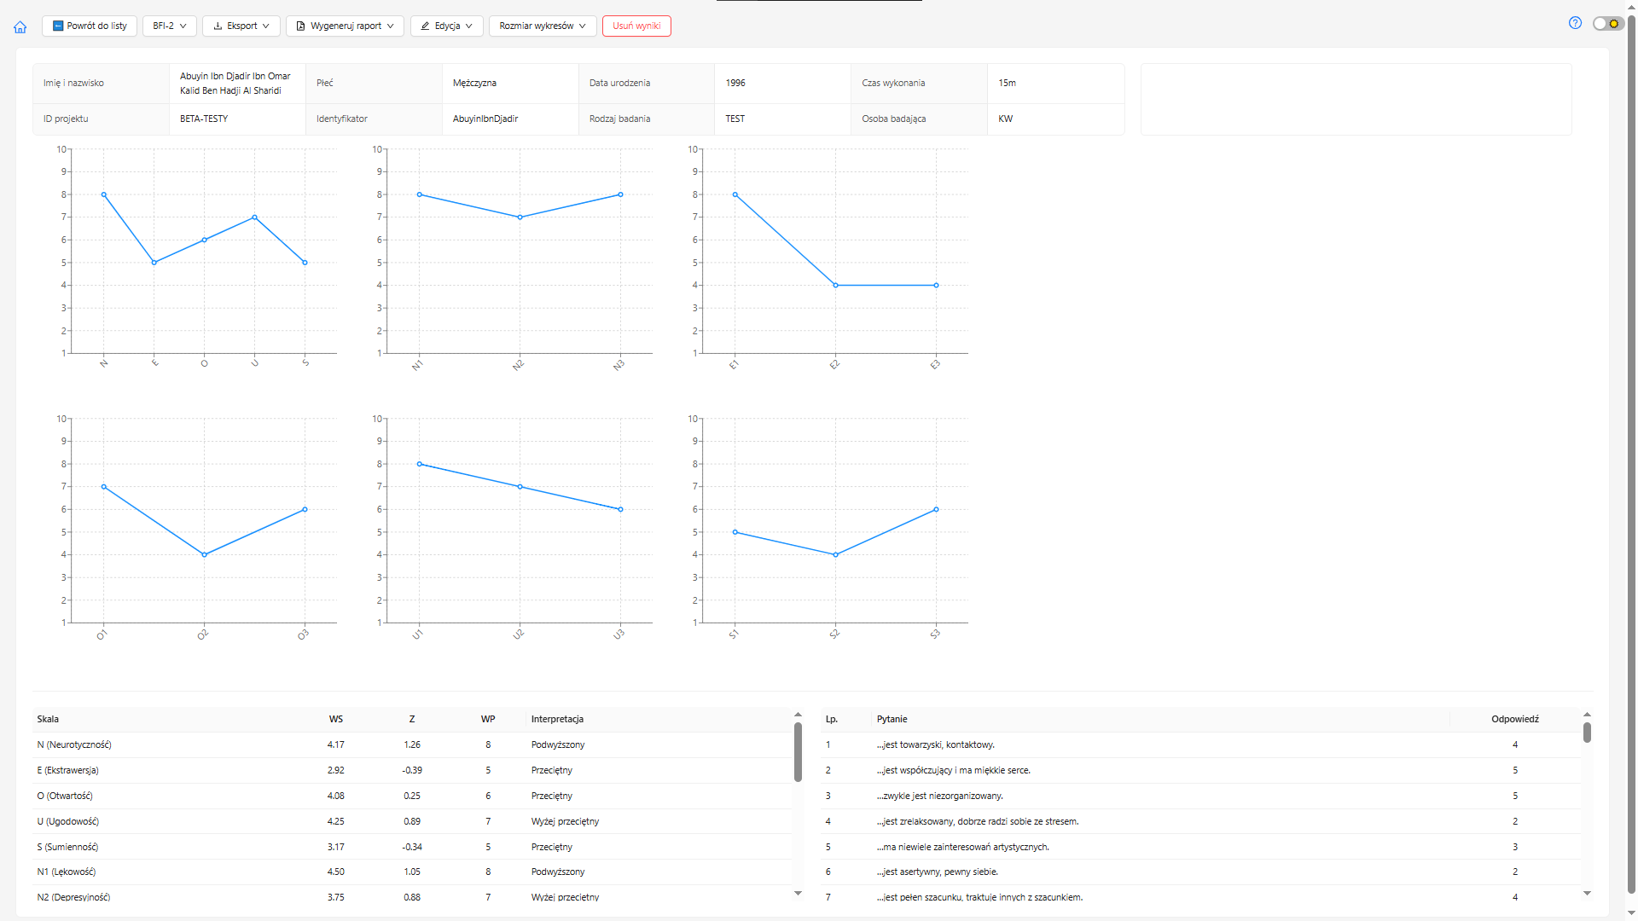This screenshot has height=921, width=1638.
Task: Open the BFI-2 dropdown
Action: coord(170,26)
